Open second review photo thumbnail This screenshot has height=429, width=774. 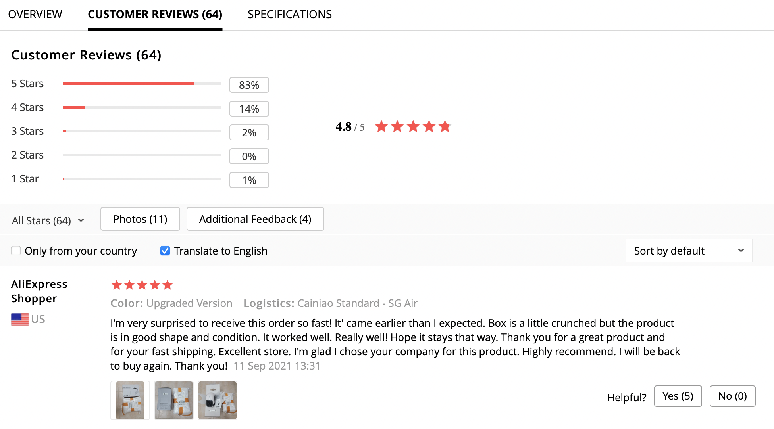point(174,400)
